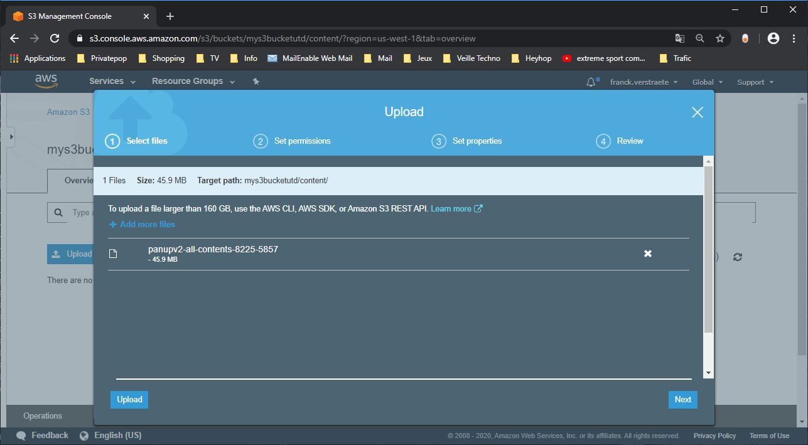Go to step 3 Set properties
This screenshot has height=445, width=808.
(466, 141)
